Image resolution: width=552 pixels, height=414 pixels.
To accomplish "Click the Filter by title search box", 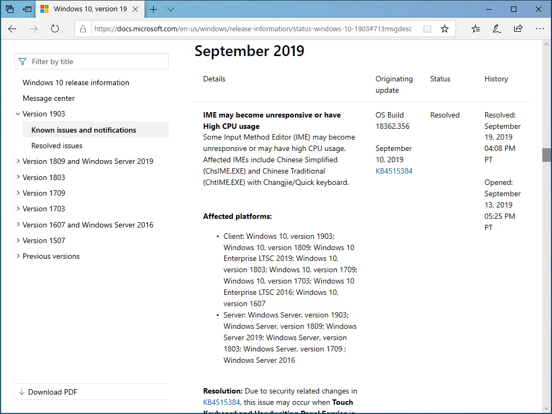I will click(91, 61).
